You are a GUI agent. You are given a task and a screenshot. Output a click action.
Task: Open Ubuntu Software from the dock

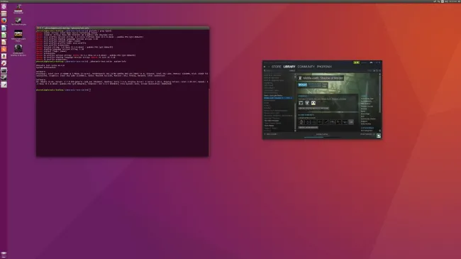4,49
